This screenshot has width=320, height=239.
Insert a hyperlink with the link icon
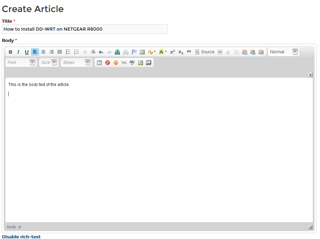coord(117,52)
